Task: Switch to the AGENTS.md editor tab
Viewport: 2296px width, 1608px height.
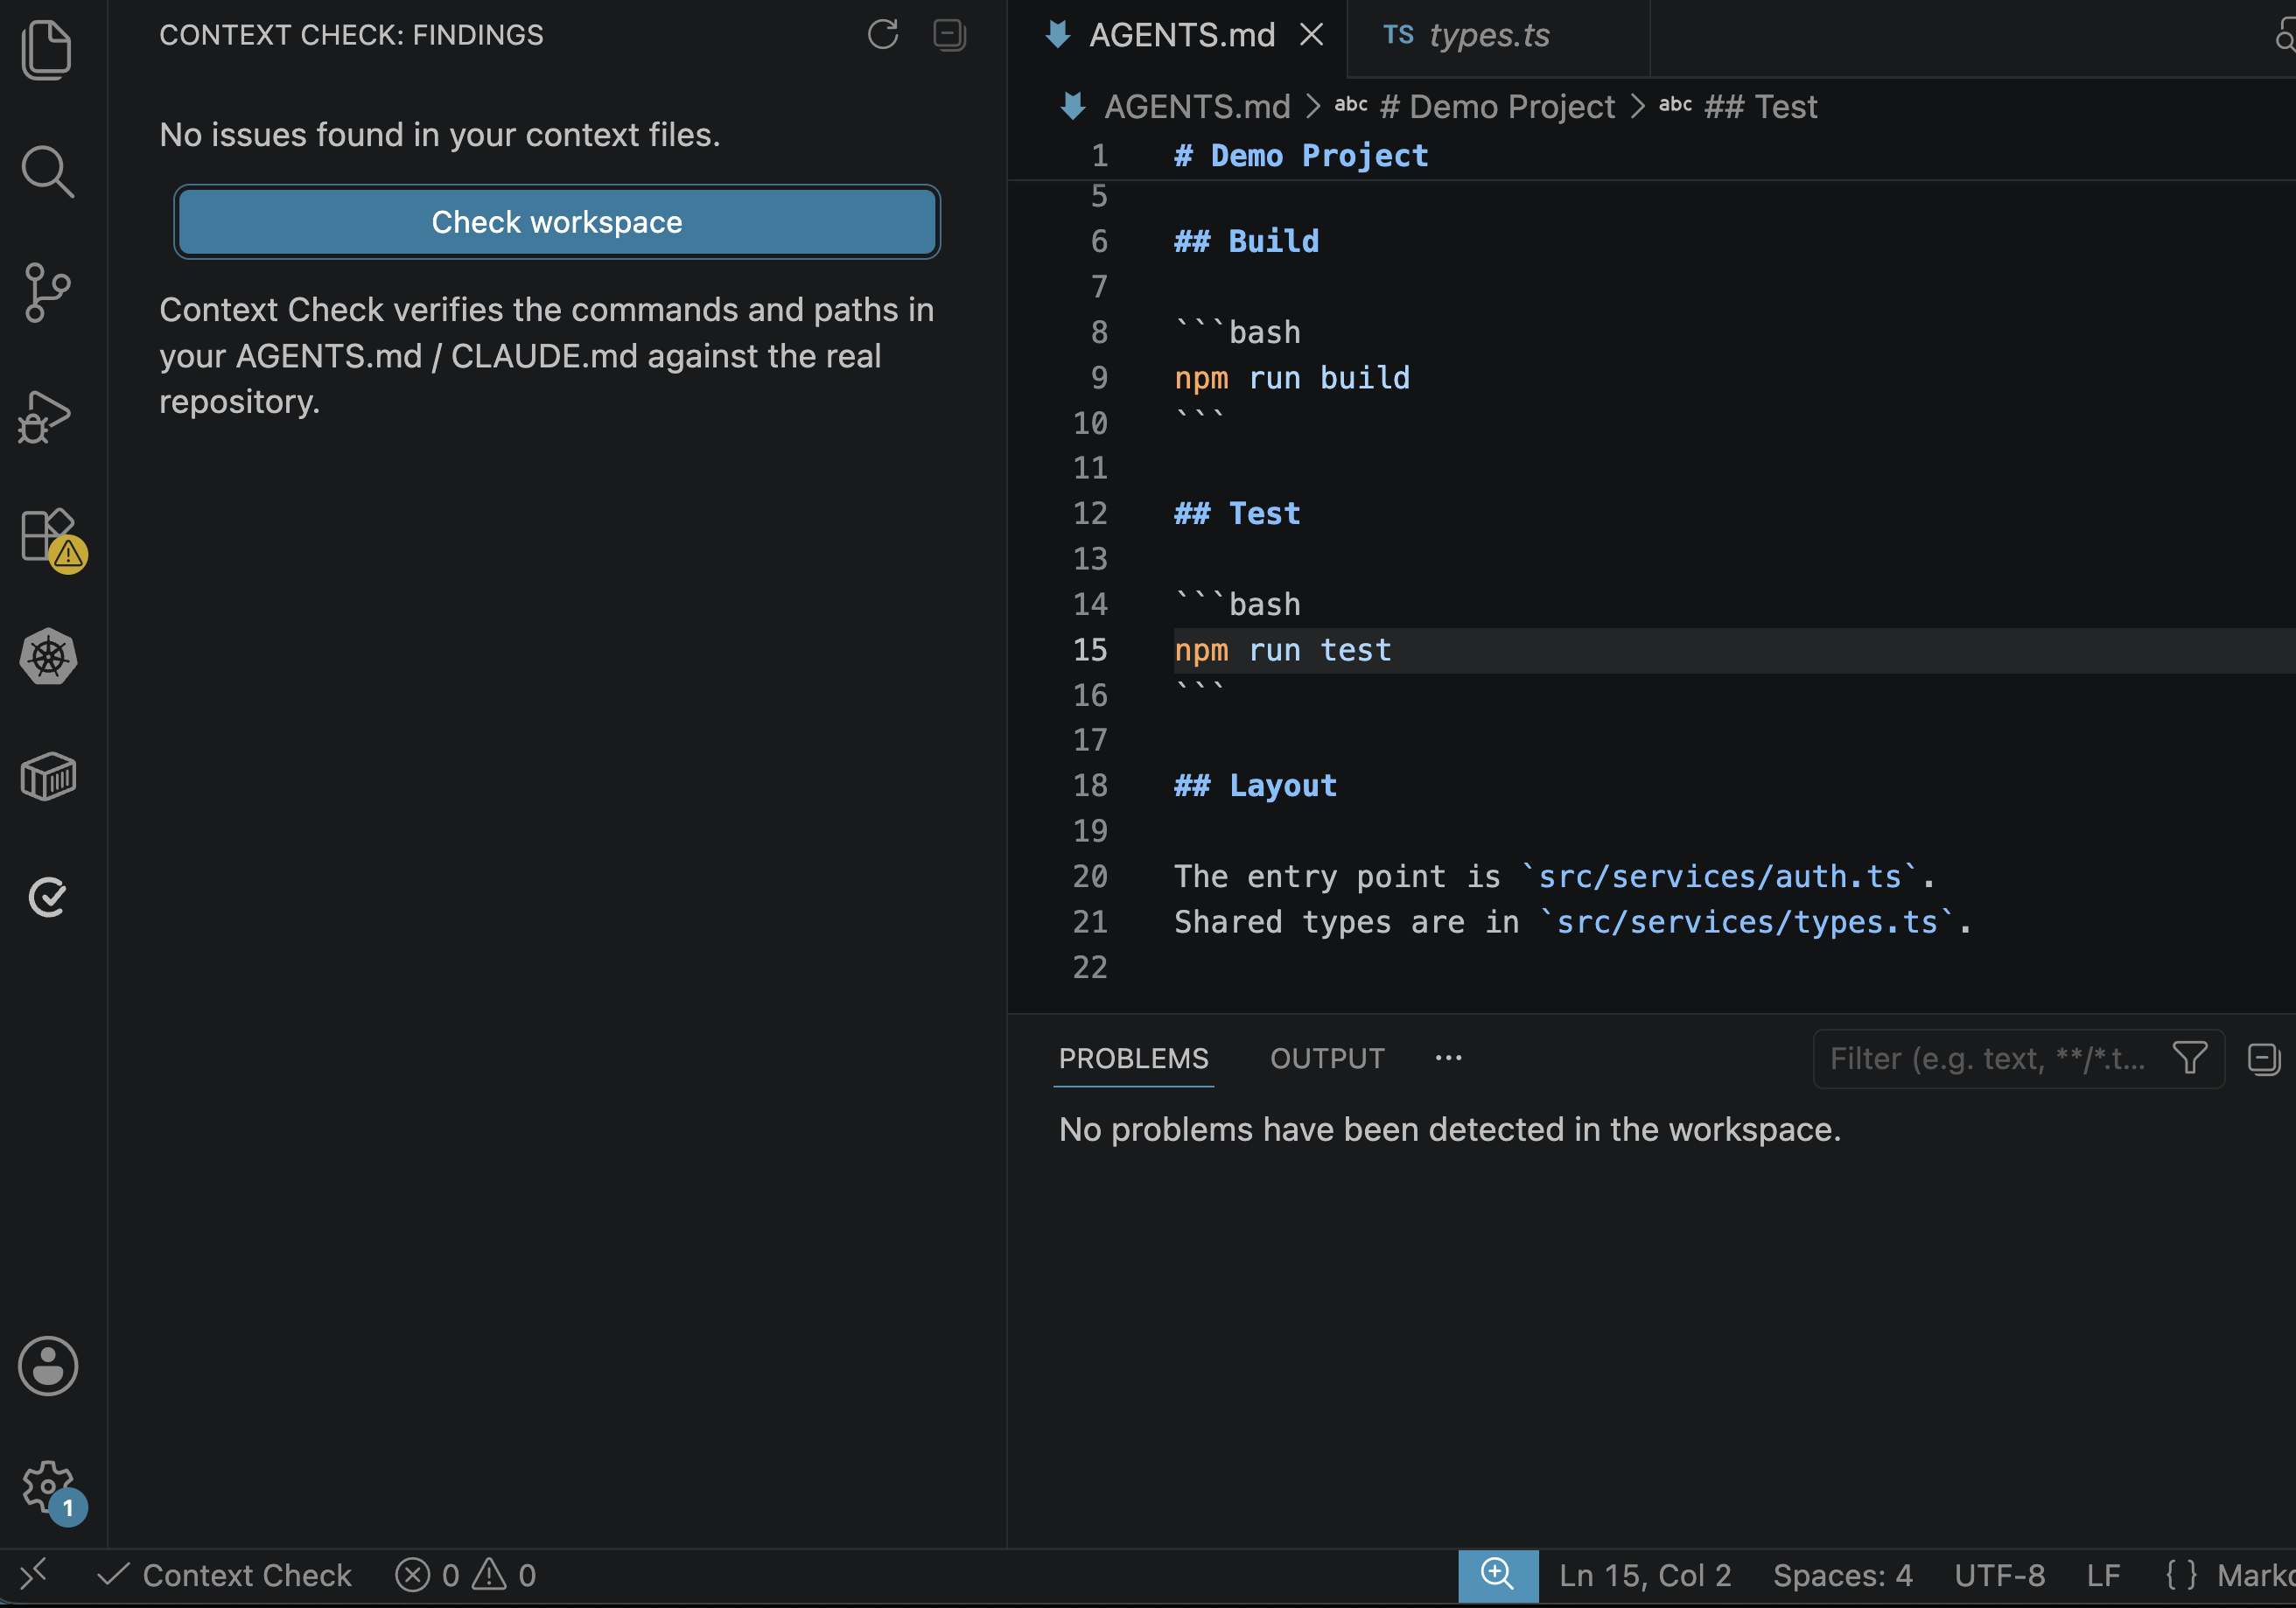Action: coord(1181,35)
